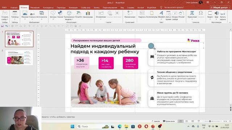The width and height of the screenshot is (232, 130).
Task: Select slide 2 thumbnail
Action: coord(19,57)
